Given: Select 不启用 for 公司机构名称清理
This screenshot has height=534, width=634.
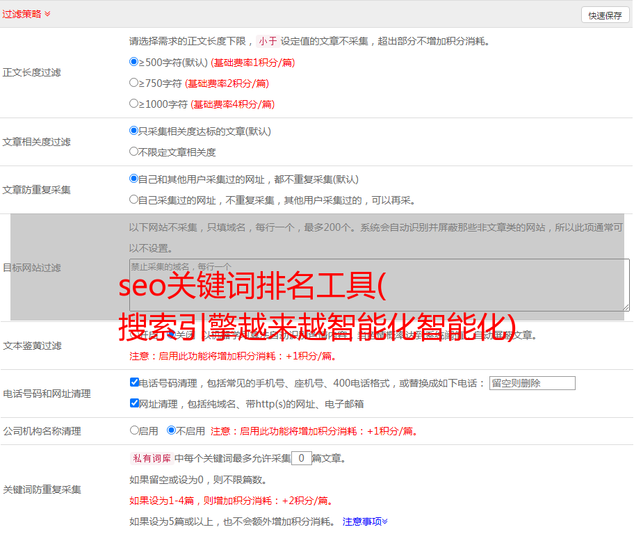Looking at the screenshot, I should pos(171,430).
